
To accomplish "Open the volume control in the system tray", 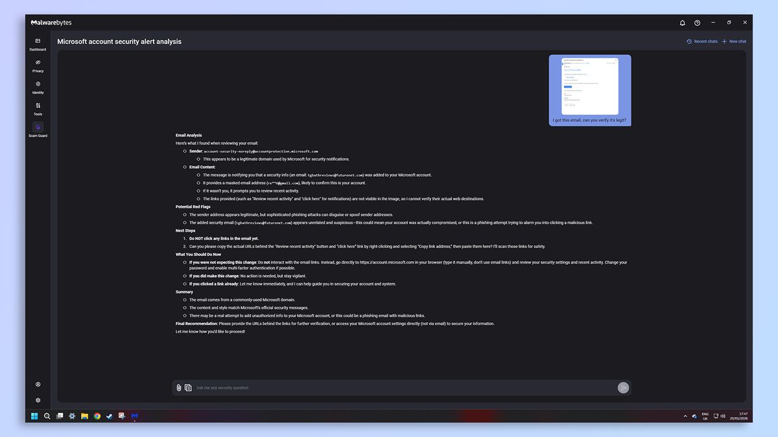I will (723, 416).
